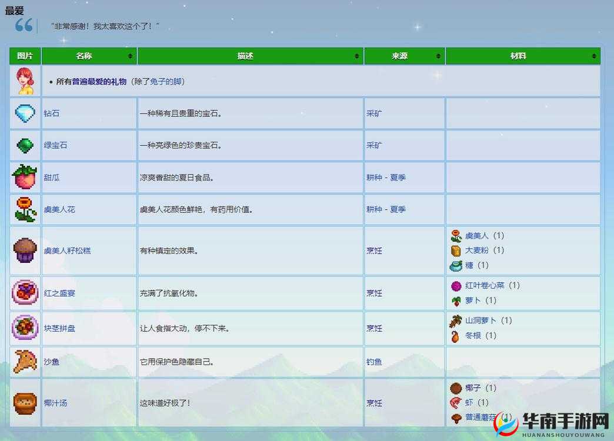Click the 红之盛宴 dish icon
The image size is (614, 441).
24,292
